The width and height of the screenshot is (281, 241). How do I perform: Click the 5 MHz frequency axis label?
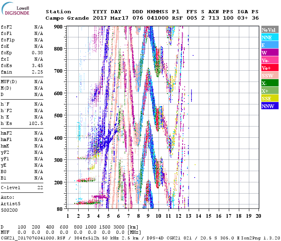108,216
